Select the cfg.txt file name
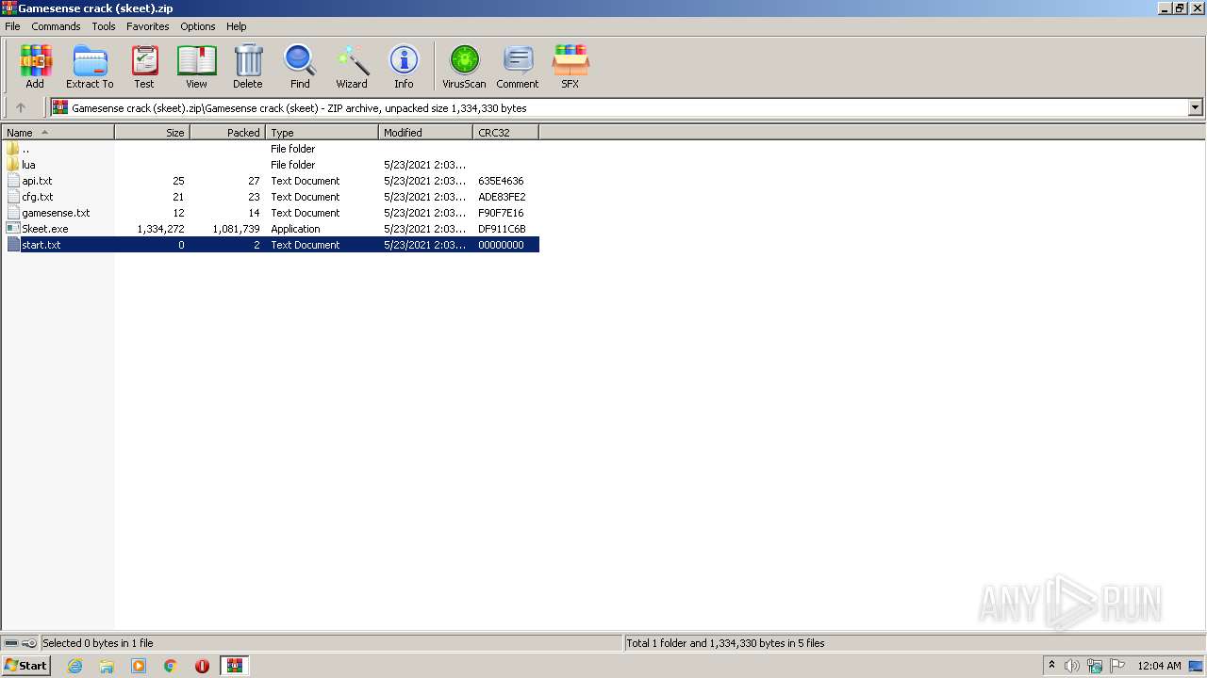This screenshot has width=1207, height=678. pyautogui.click(x=38, y=197)
